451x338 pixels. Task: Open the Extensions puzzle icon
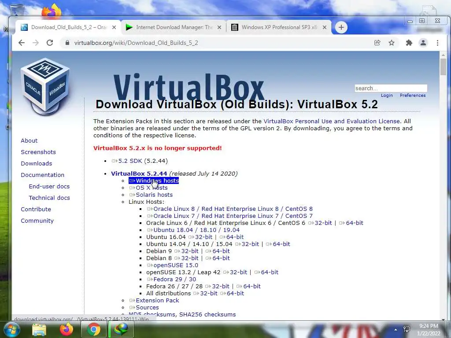click(409, 43)
